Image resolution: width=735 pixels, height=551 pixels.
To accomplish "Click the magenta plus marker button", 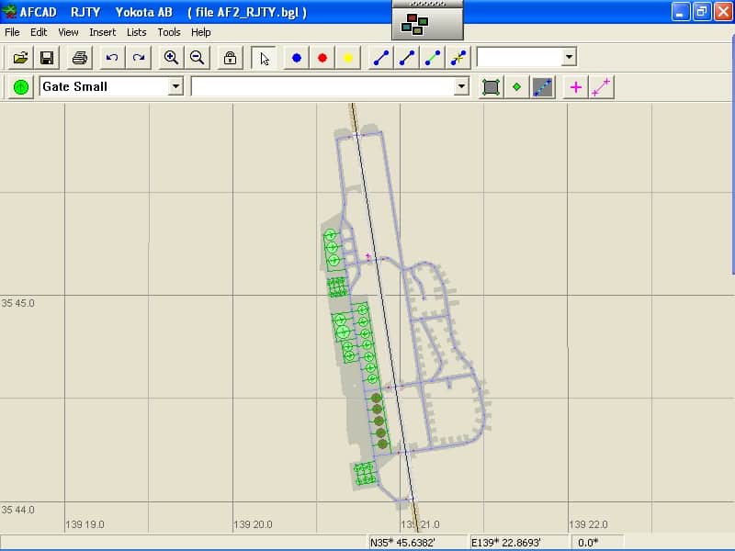I will (x=576, y=87).
